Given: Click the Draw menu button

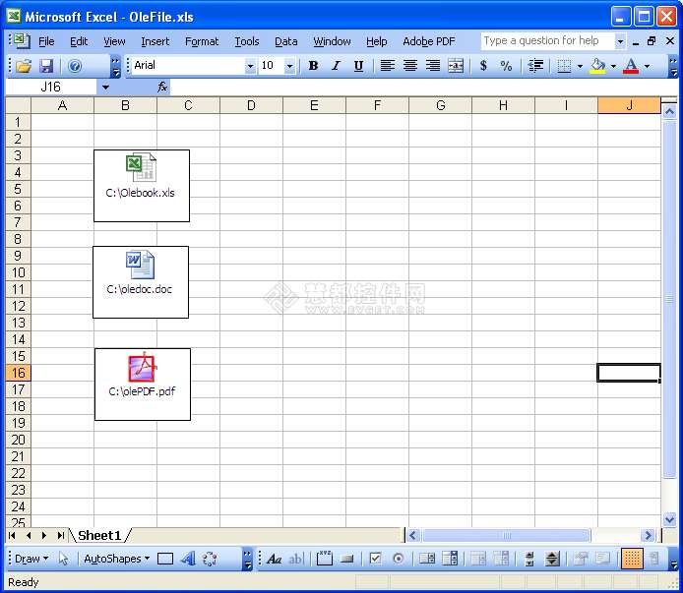Looking at the screenshot, I should coord(31,559).
